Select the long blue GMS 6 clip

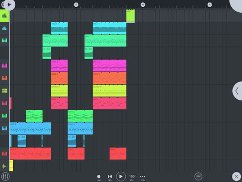tap(30, 128)
